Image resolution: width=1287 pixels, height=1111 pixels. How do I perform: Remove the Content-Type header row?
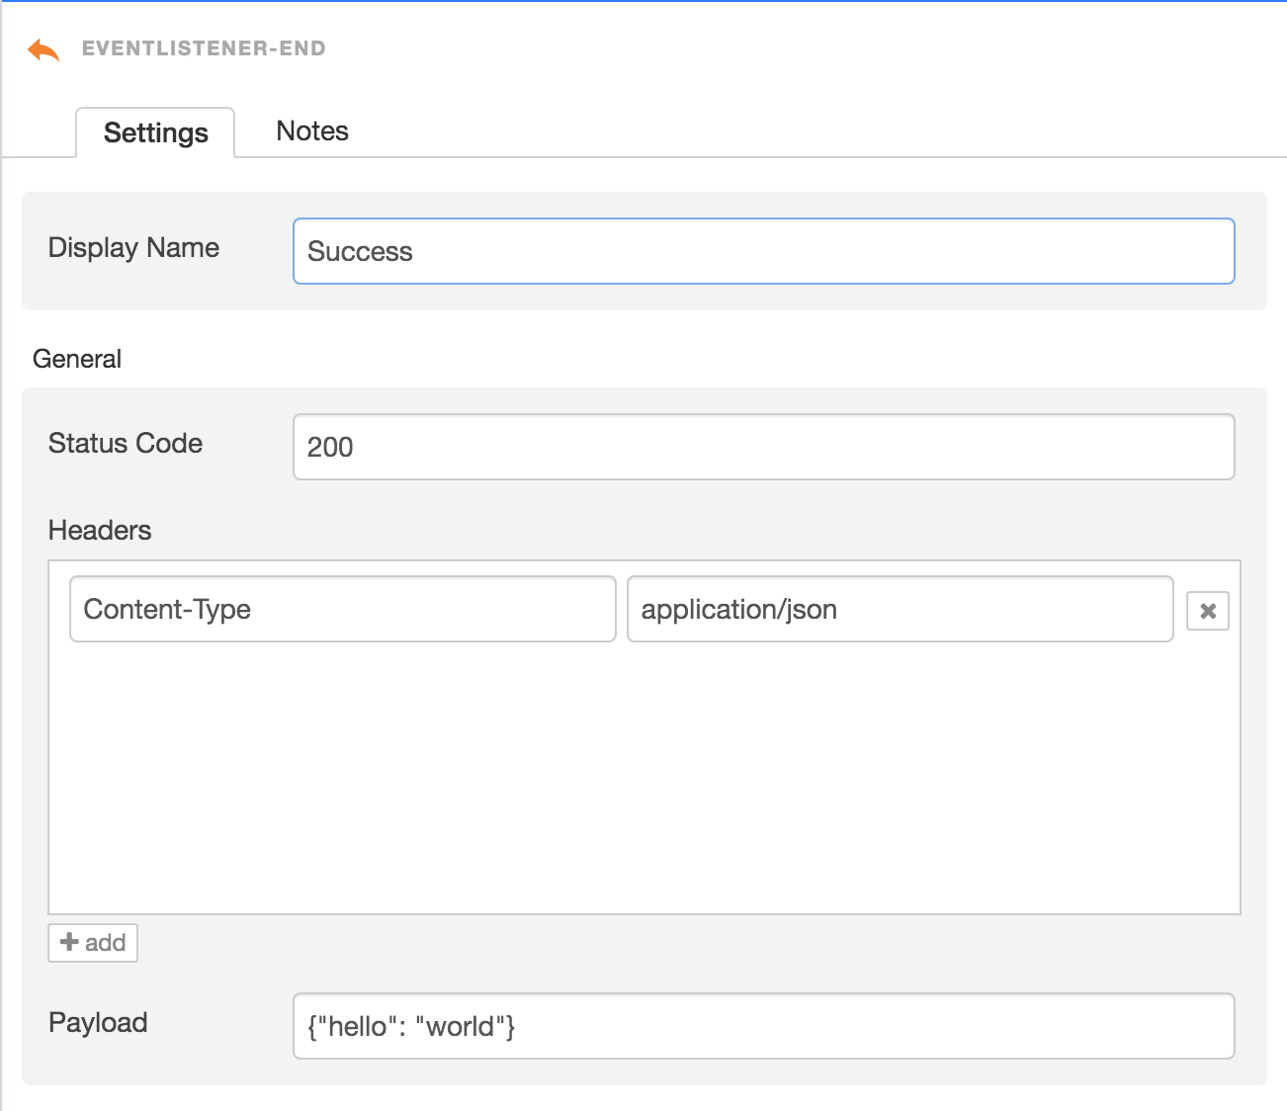tap(1207, 611)
